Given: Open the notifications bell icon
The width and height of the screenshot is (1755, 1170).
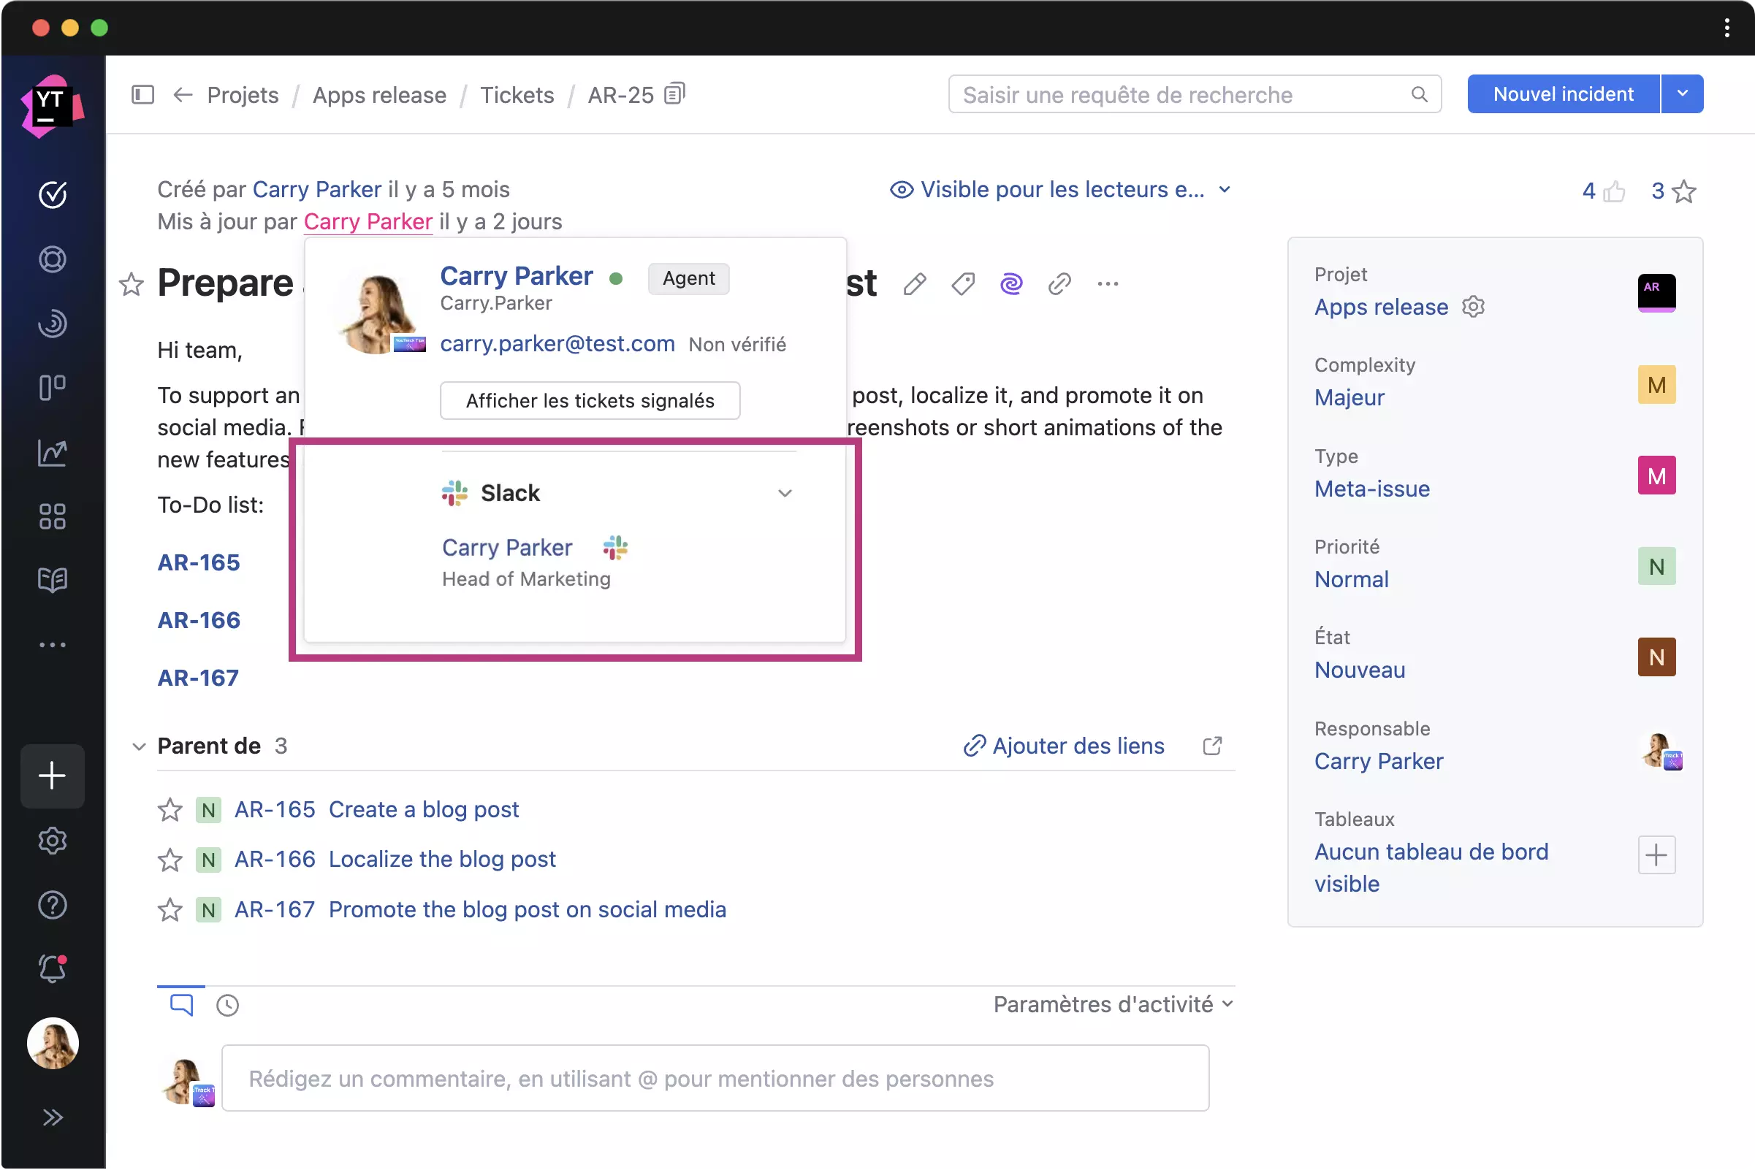Looking at the screenshot, I should coord(53,968).
